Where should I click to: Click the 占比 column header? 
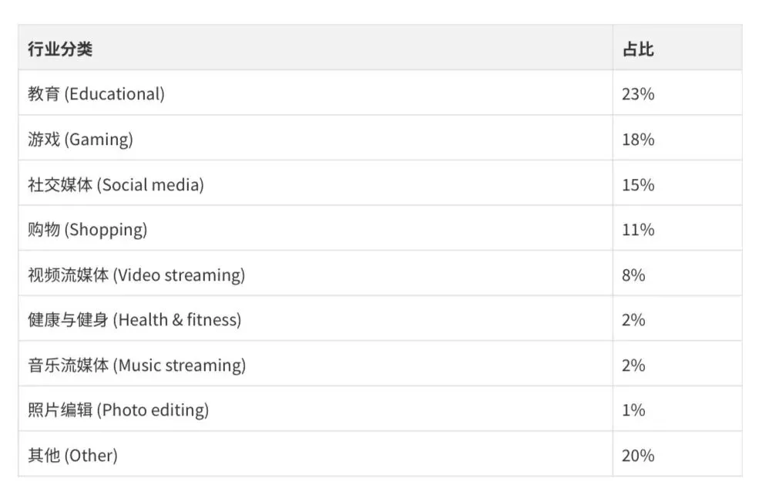pos(638,49)
